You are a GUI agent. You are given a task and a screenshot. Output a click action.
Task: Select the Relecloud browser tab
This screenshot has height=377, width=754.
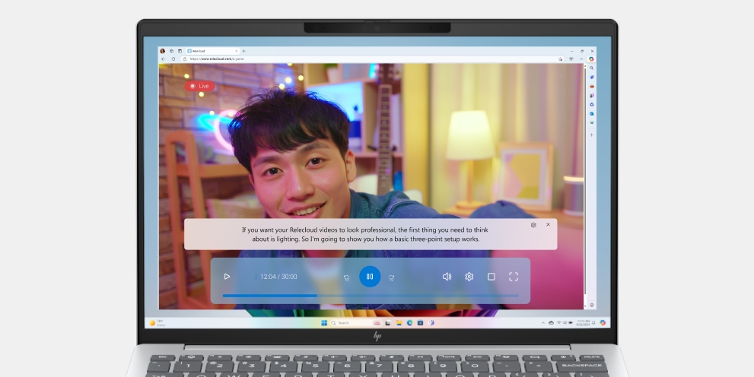pyautogui.click(x=212, y=51)
